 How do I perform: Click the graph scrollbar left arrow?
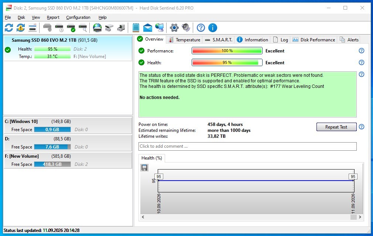coord(143,217)
